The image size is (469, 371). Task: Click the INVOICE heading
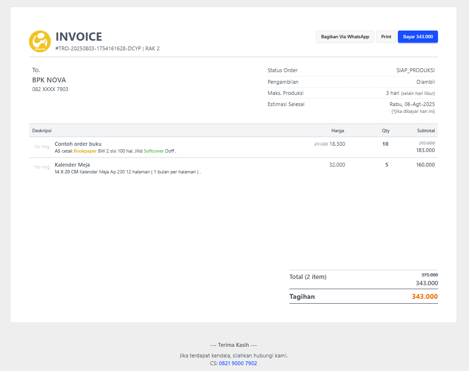tap(79, 37)
